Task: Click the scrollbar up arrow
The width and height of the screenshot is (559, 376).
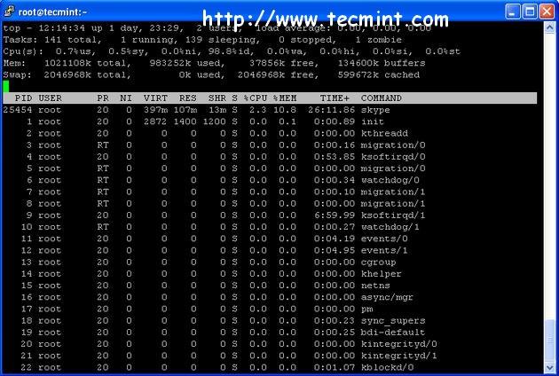Action: 549,27
